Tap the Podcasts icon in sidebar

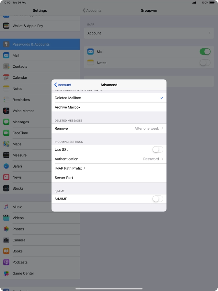click(6, 262)
